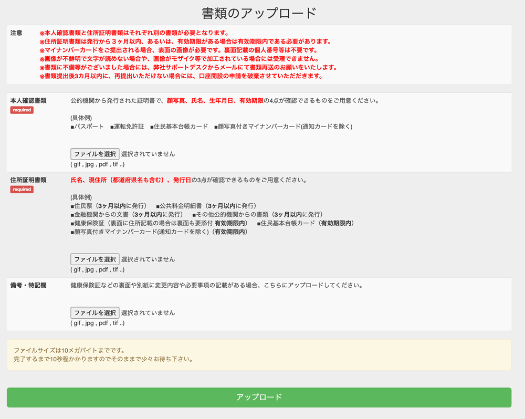525x419 pixels.
Task: Select the 本人確認書類 row heading
Action: (27, 100)
